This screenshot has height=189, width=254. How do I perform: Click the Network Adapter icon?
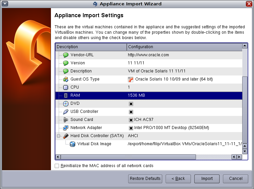click(65, 128)
